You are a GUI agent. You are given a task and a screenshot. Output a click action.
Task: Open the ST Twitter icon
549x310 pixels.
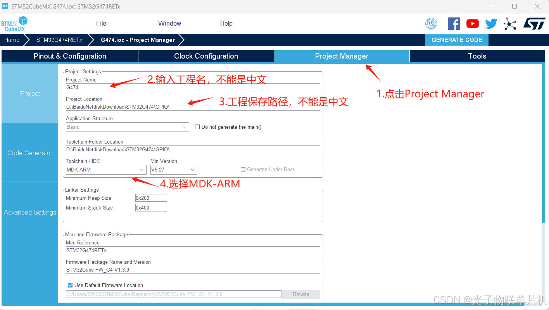pos(491,24)
